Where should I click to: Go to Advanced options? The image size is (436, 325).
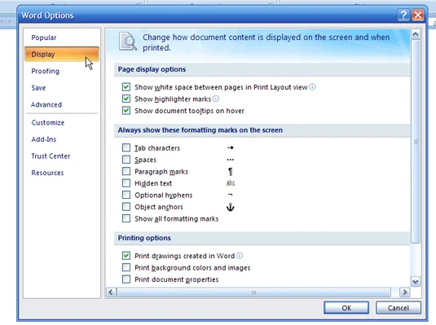(62, 104)
